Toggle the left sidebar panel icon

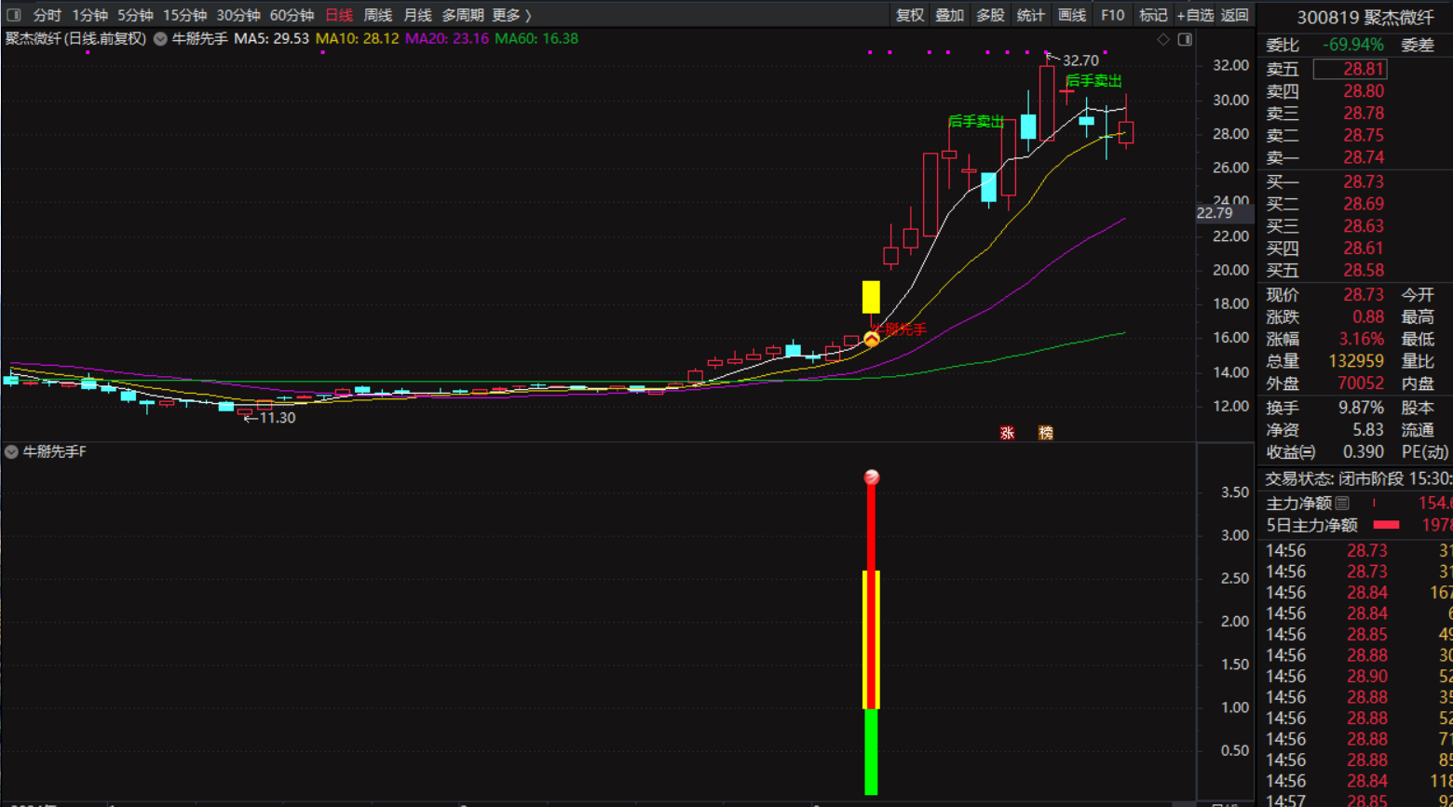click(x=13, y=15)
